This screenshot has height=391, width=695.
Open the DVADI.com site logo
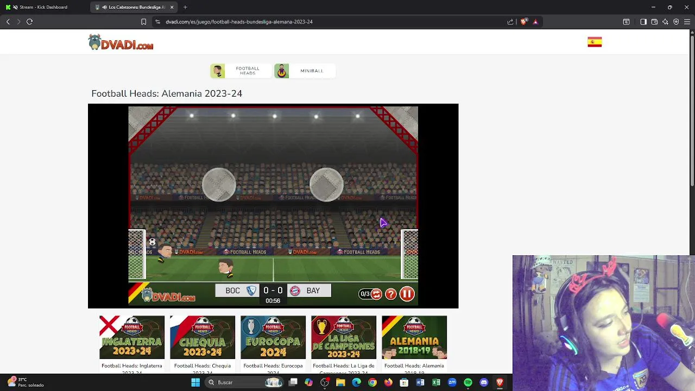[x=121, y=42]
